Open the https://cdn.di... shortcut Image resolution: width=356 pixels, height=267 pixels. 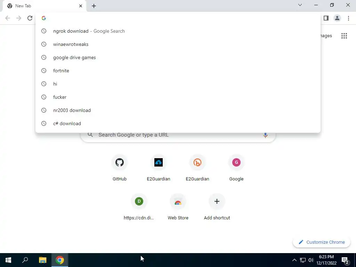click(x=139, y=207)
